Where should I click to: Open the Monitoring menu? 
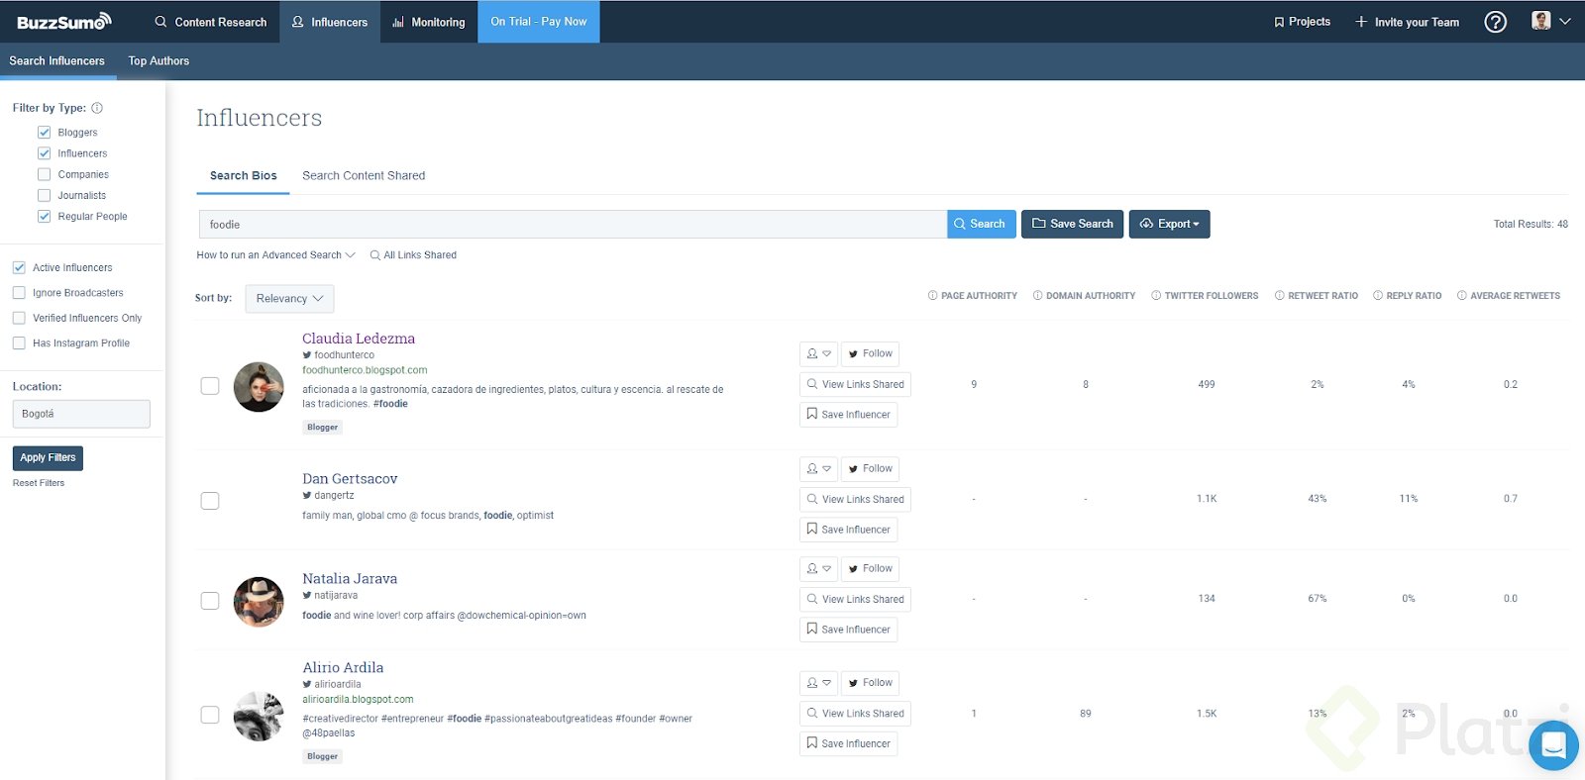[x=429, y=22]
